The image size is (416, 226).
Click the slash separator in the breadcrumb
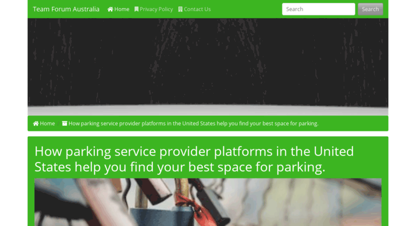tap(58, 123)
